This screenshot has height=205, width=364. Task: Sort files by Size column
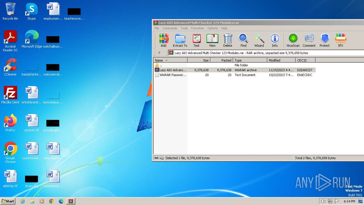199,60
